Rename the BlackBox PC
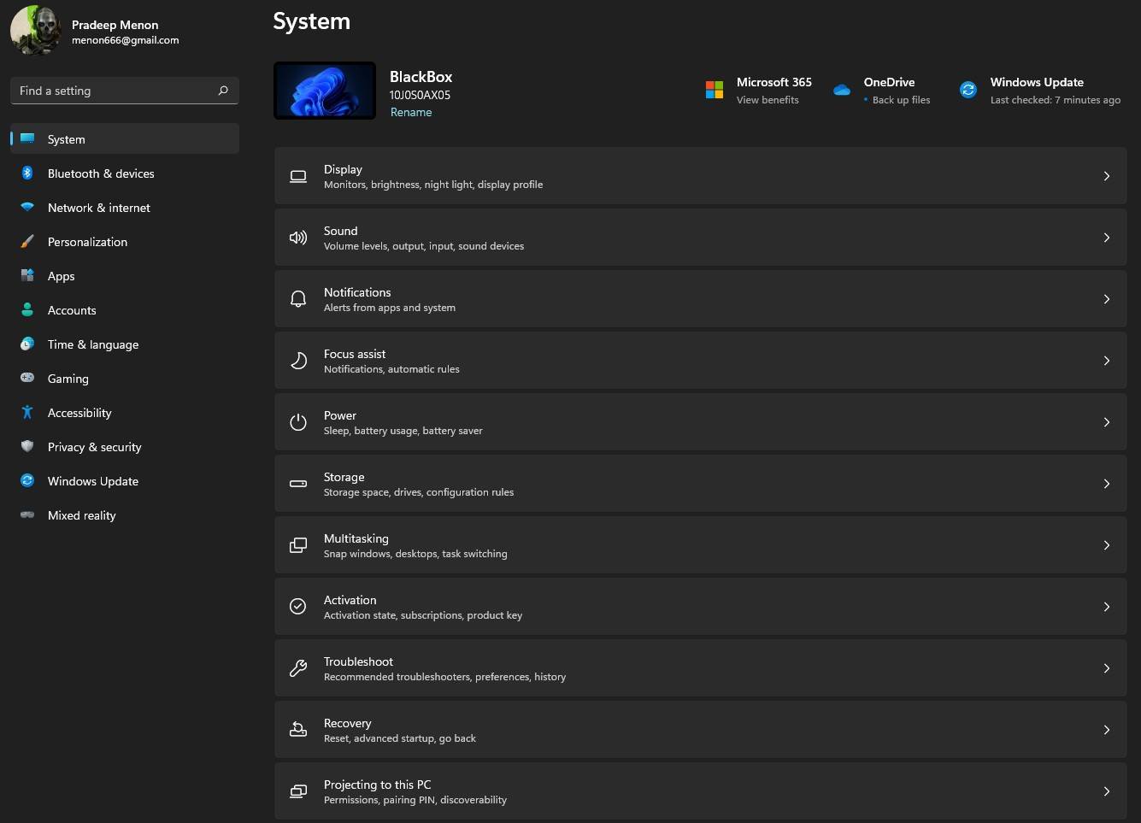 (411, 112)
